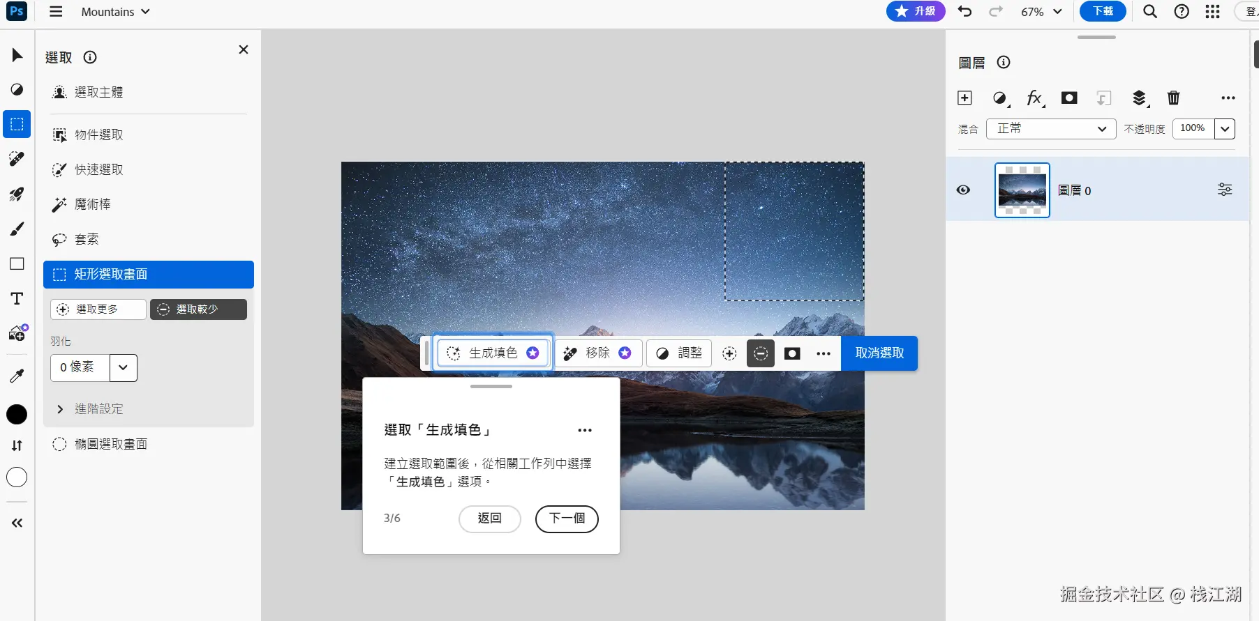Open layer 0 properties sliders icon
The width and height of the screenshot is (1259, 621).
point(1225,190)
